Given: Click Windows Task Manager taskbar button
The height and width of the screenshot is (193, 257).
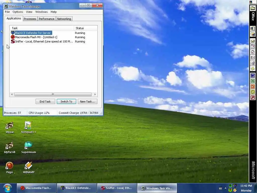Looking at the screenshot, I should point(157,188).
